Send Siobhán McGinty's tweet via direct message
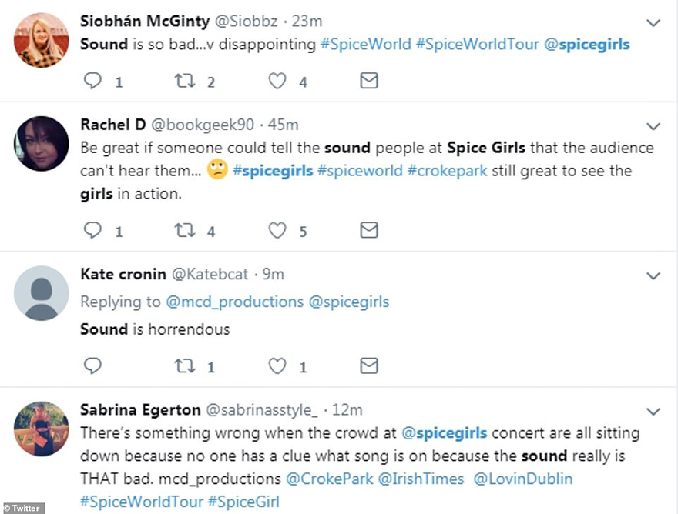Screen dimensions: 678x514 pos(369,80)
